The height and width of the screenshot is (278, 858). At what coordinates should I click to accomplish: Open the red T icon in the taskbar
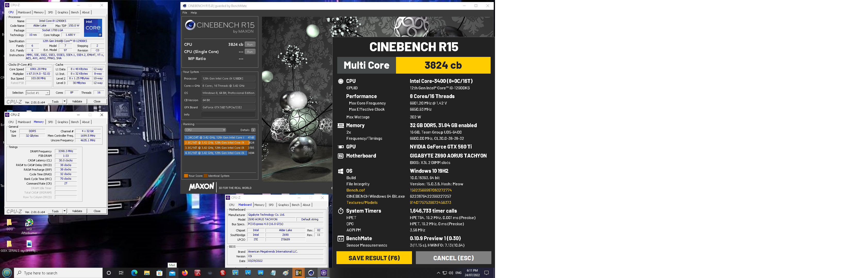[223, 273]
